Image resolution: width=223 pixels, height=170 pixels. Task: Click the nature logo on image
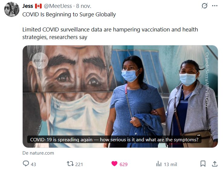tap(40, 60)
